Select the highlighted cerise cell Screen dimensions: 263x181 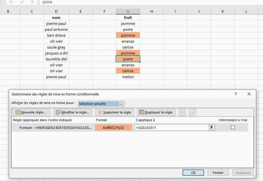tap(128, 71)
